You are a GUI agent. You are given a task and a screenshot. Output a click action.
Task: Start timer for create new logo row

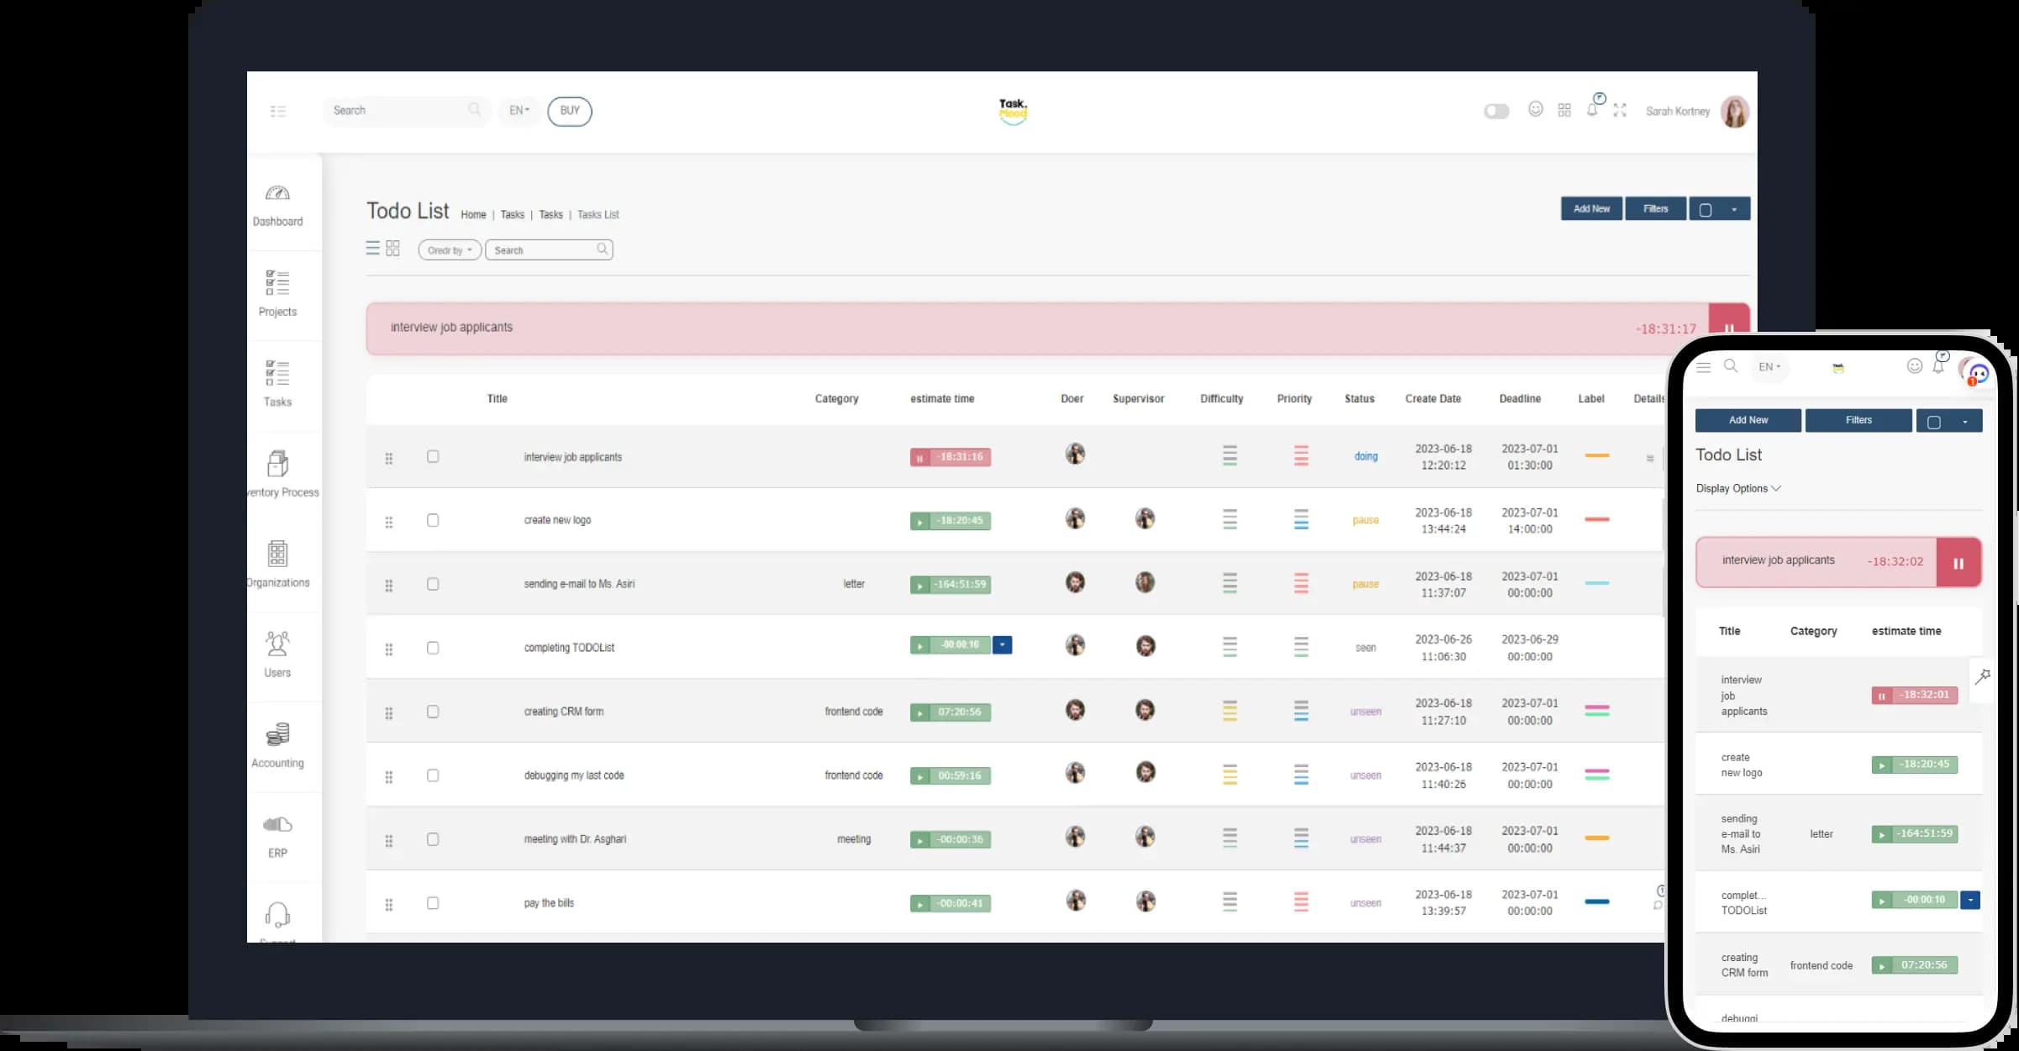pos(920,521)
